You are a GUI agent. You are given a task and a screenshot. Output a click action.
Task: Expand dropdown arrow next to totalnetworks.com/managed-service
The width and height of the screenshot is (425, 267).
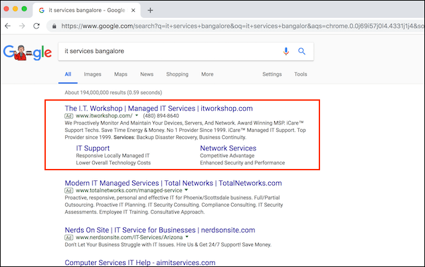(x=186, y=190)
